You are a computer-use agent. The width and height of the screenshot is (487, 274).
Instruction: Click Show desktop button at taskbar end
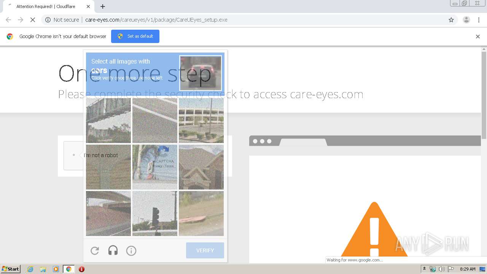[x=482, y=269]
